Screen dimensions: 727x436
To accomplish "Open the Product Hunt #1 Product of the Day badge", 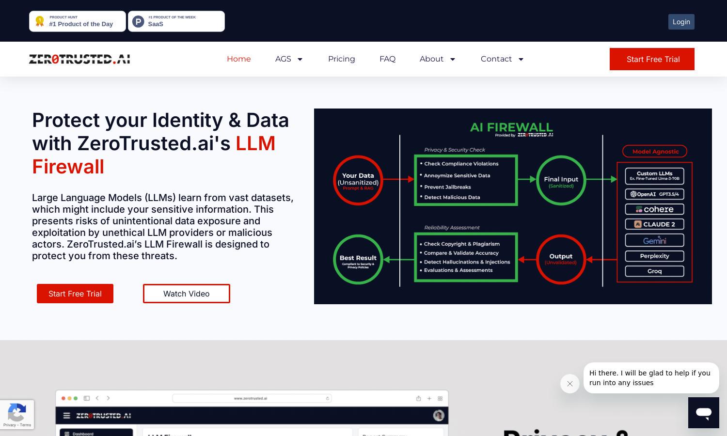I will (78, 21).
